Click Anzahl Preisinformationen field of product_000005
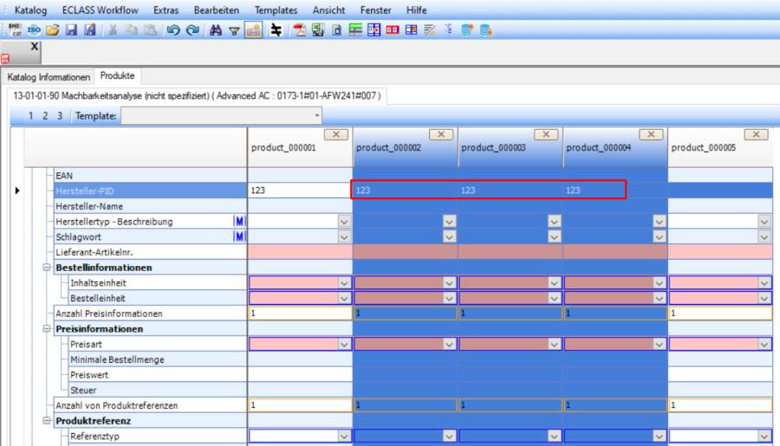 click(x=720, y=313)
